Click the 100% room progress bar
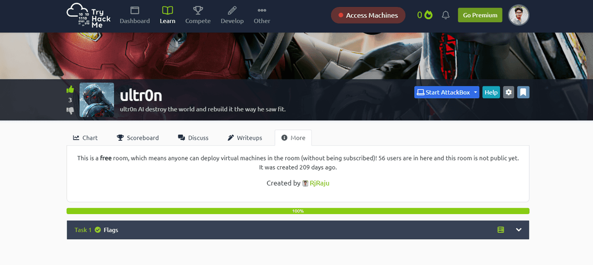 point(298,211)
